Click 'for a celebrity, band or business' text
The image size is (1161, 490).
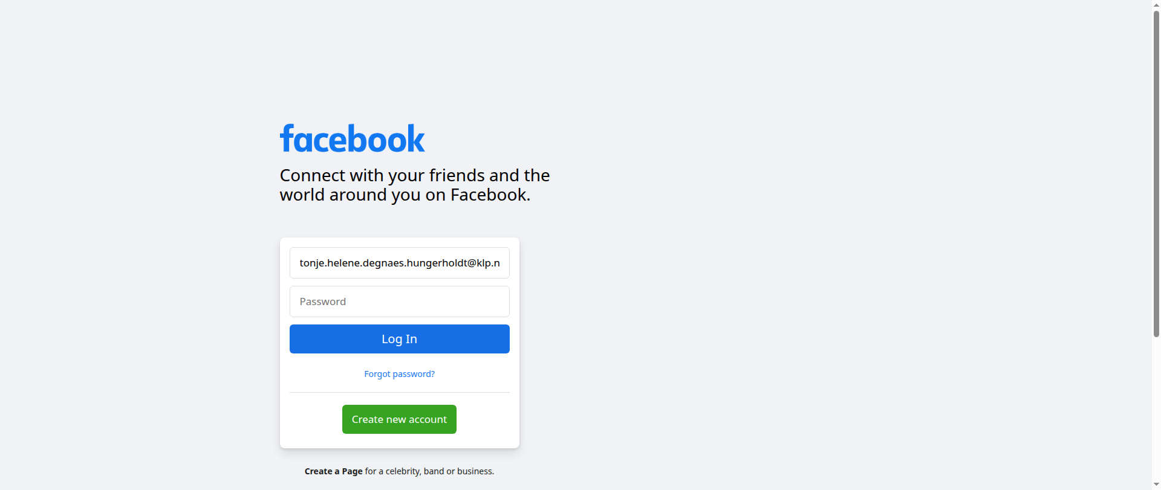429,471
